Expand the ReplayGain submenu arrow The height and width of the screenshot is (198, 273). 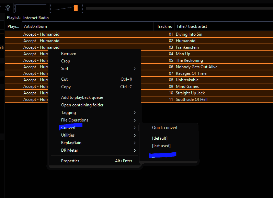135,143
